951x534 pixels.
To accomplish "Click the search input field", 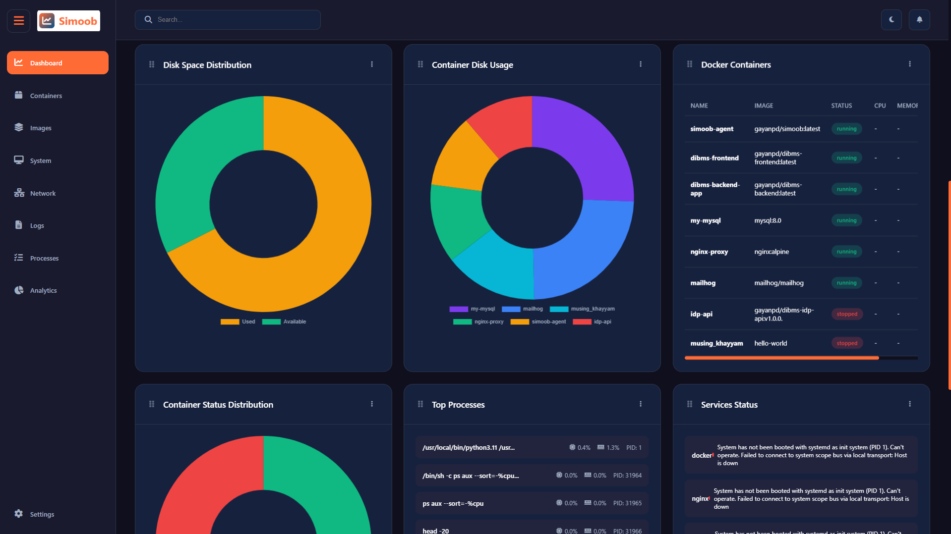I will point(228,19).
